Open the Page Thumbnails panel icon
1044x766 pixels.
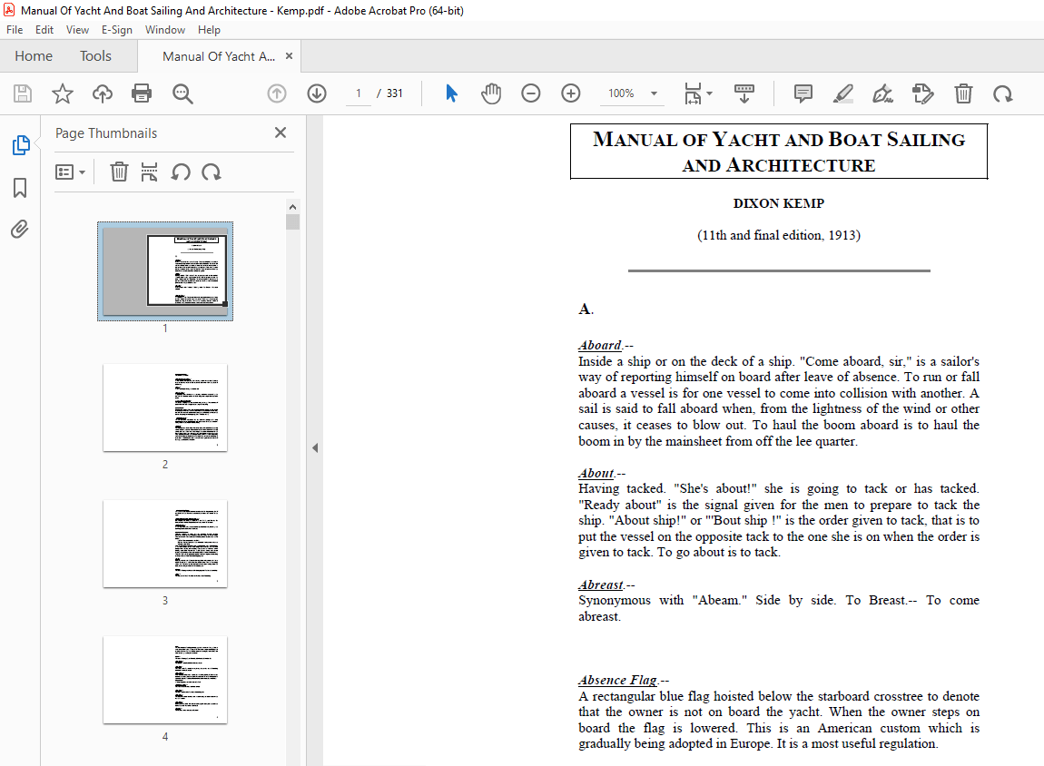pos(20,143)
